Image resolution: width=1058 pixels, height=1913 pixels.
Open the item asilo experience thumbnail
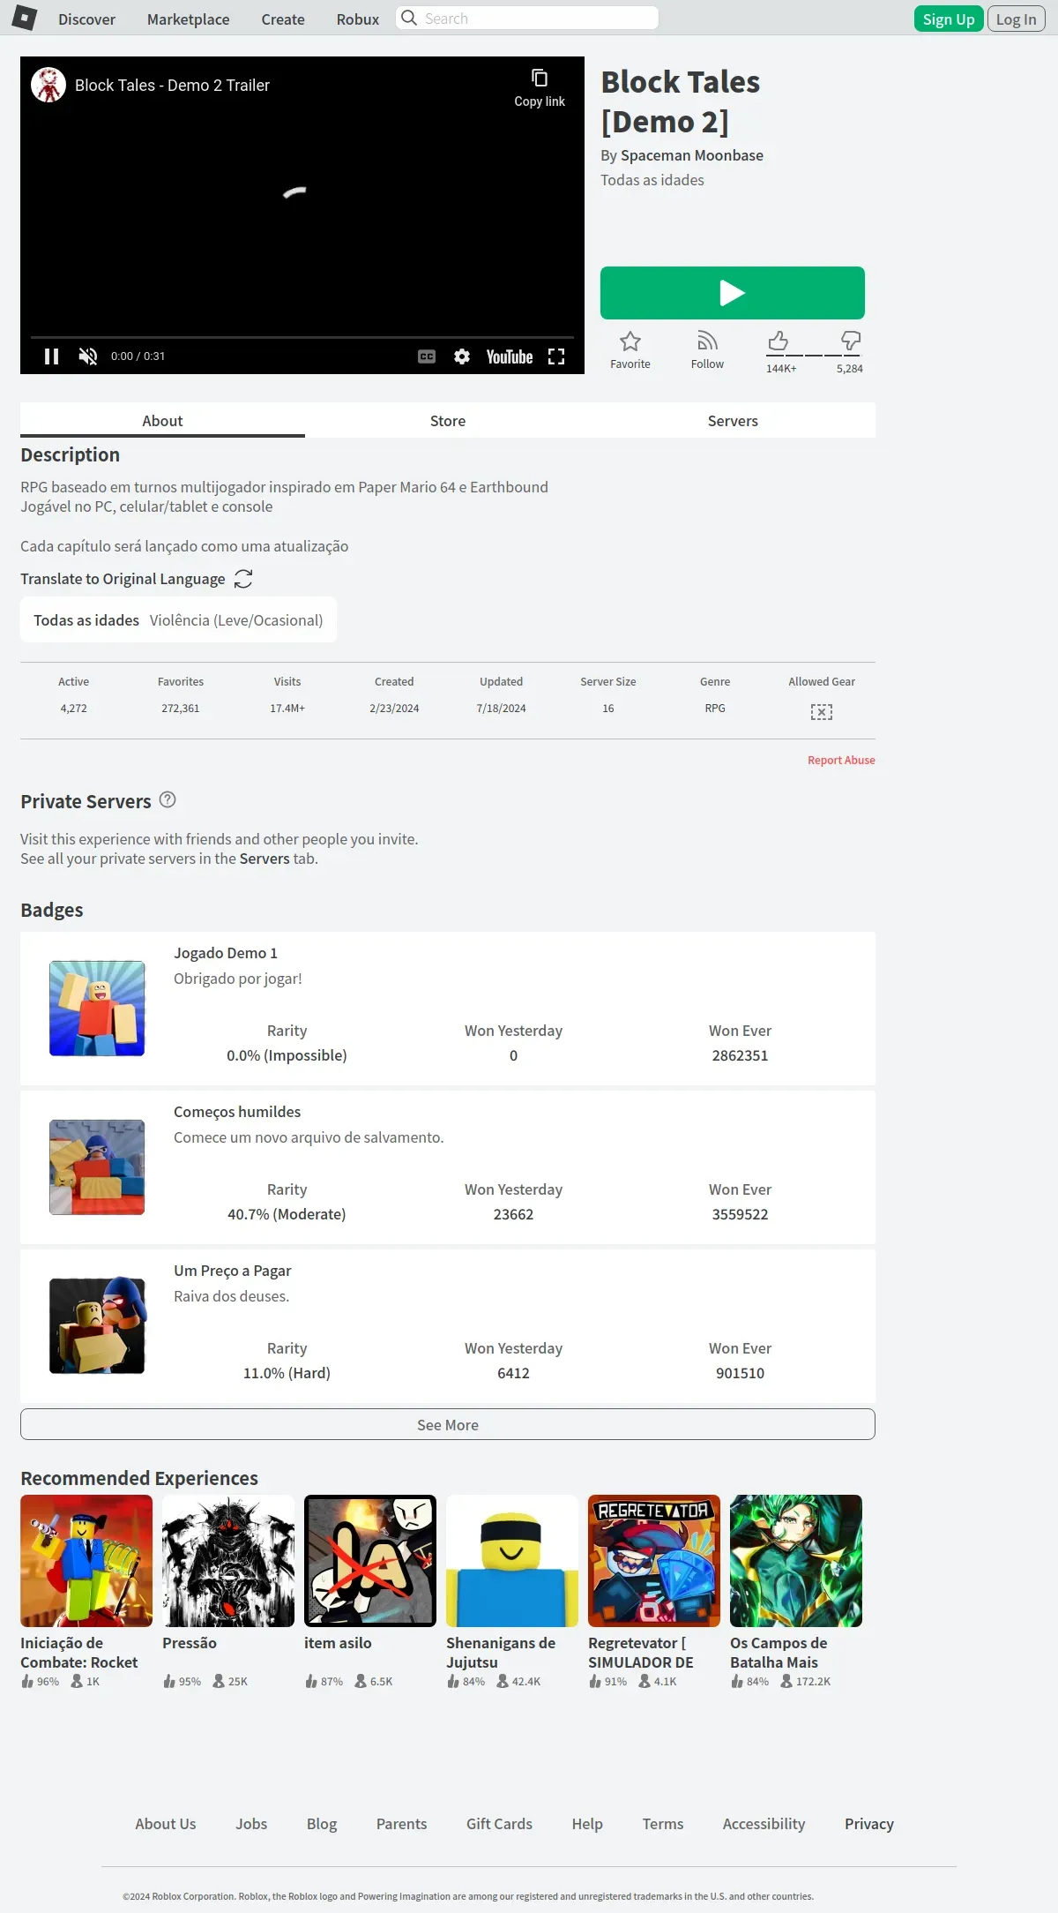pyautogui.click(x=370, y=1561)
